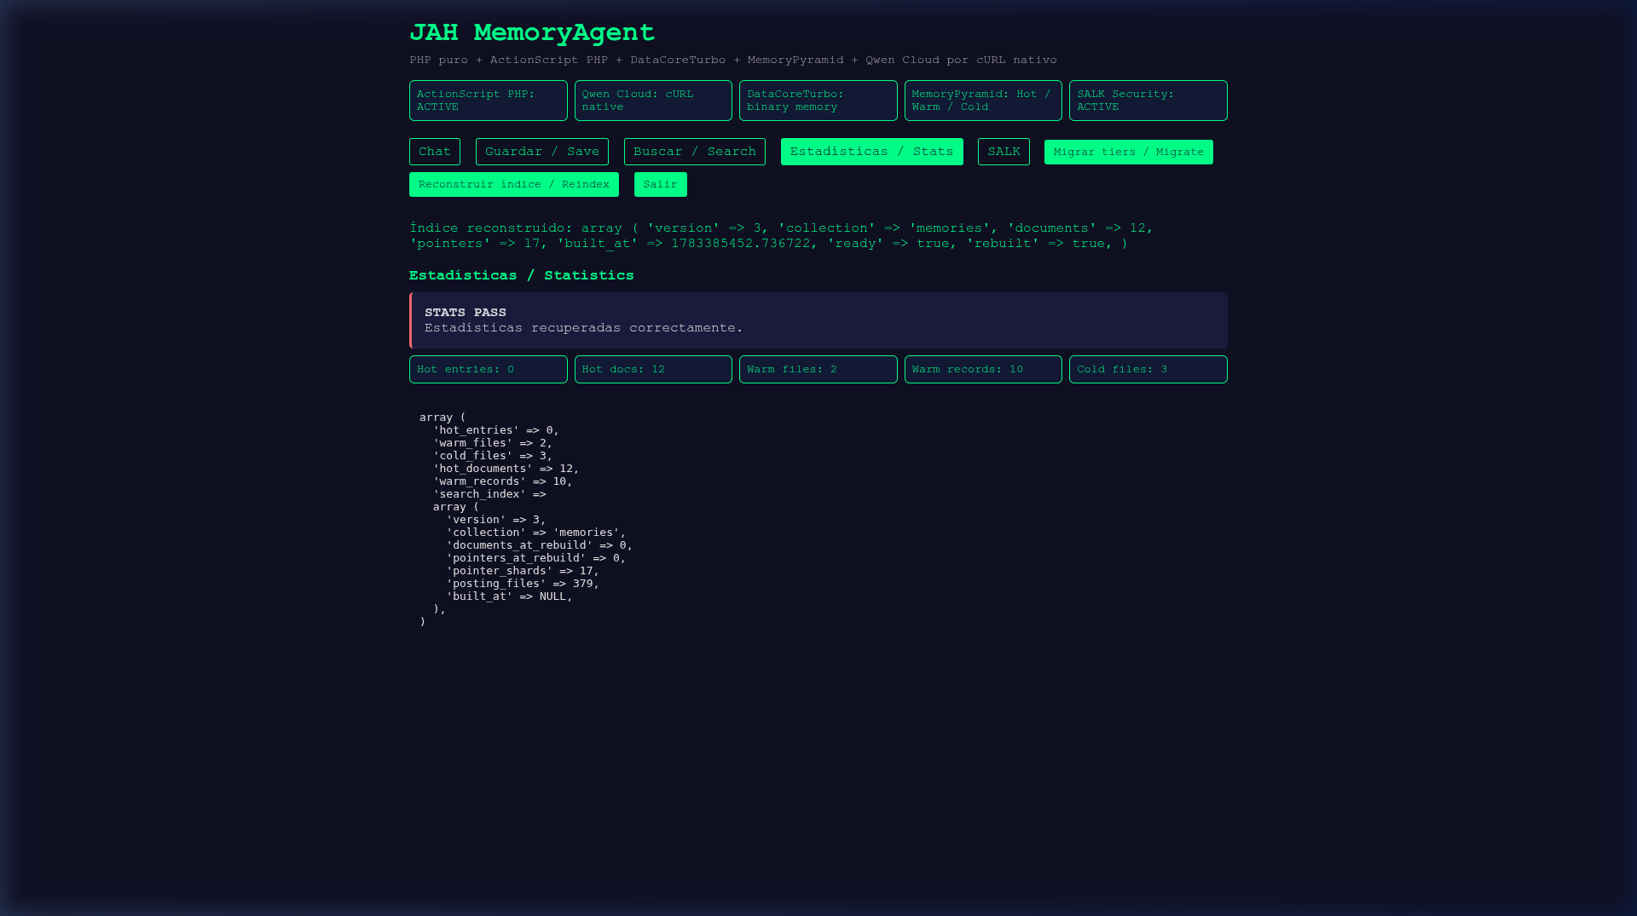Image resolution: width=1637 pixels, height=916 pixels.
Task: Click MemoryPyramid: Hot / Warm / Cold badge
Action: click(x=983, y=101)
